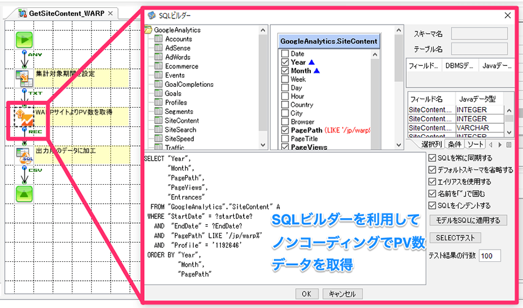Select the GoalCompletions table in tree

[189, 84]
